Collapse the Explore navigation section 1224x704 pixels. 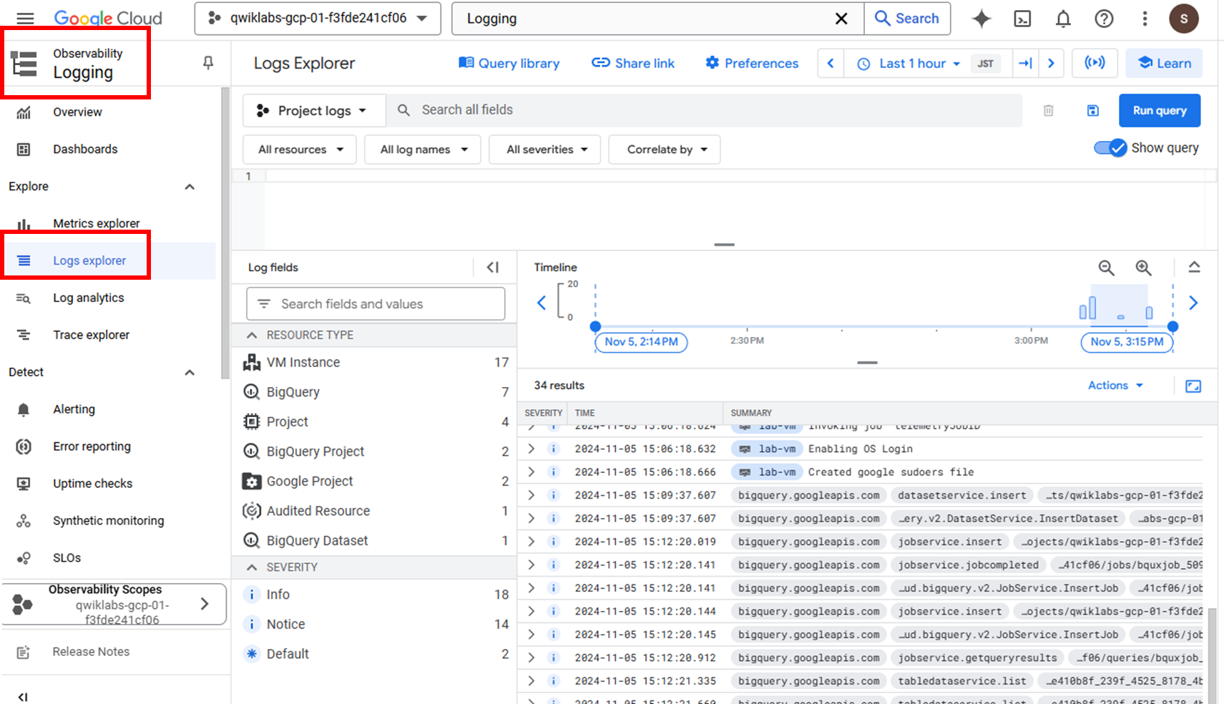pyautogui.click(x=190, y=187)
